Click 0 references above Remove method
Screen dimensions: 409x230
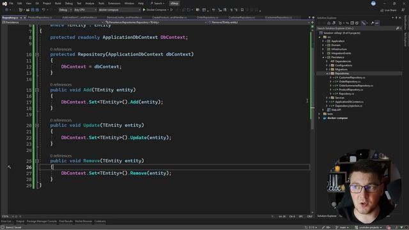(x=61, y=156)
